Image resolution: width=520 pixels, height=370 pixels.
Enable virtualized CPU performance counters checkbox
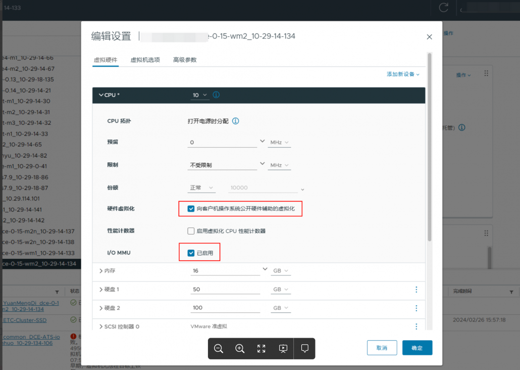(191, 231)
